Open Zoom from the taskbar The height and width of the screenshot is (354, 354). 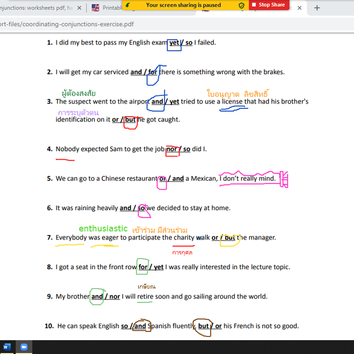pos(24,347)
